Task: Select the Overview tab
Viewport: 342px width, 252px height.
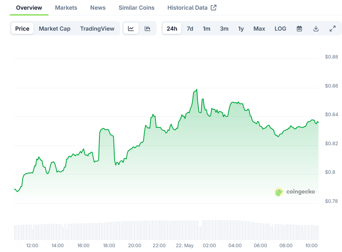Action: (x=29, y=8)
